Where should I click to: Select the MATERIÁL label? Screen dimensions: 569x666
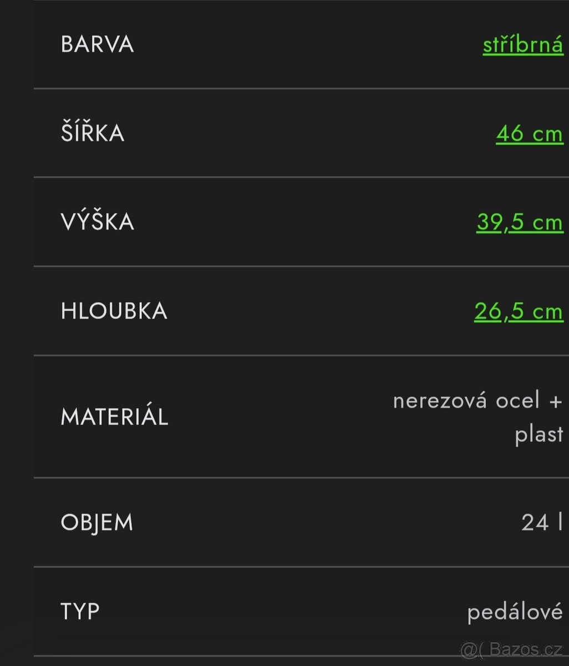pos(114,417)
